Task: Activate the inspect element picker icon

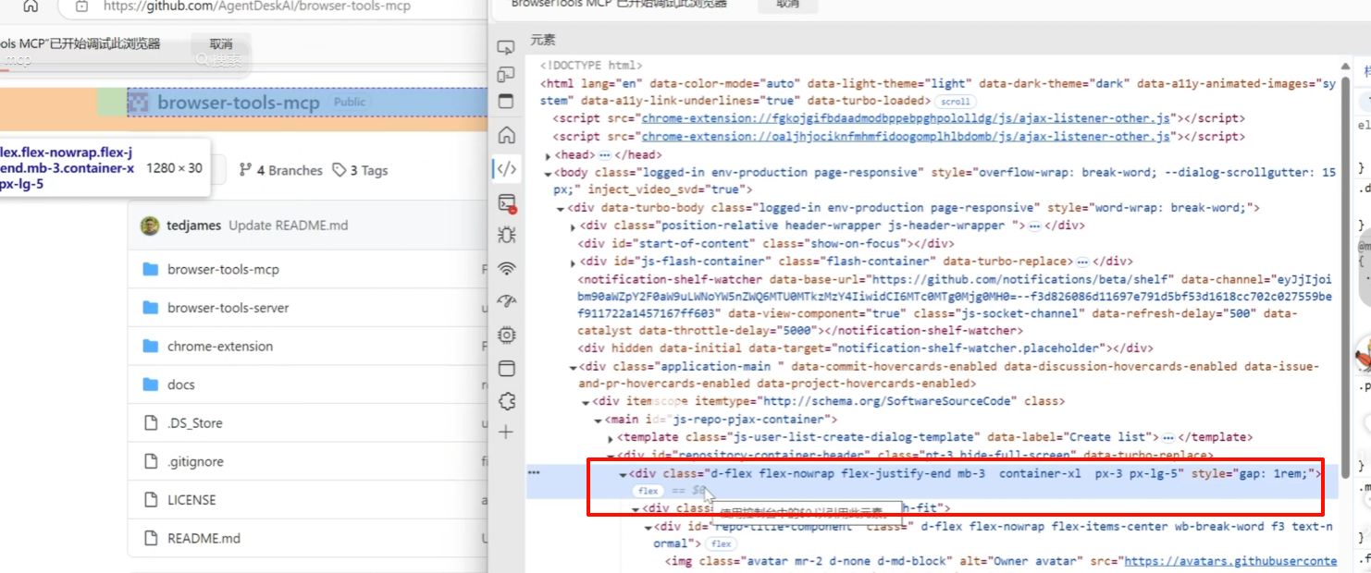Action: pos(506,47)
